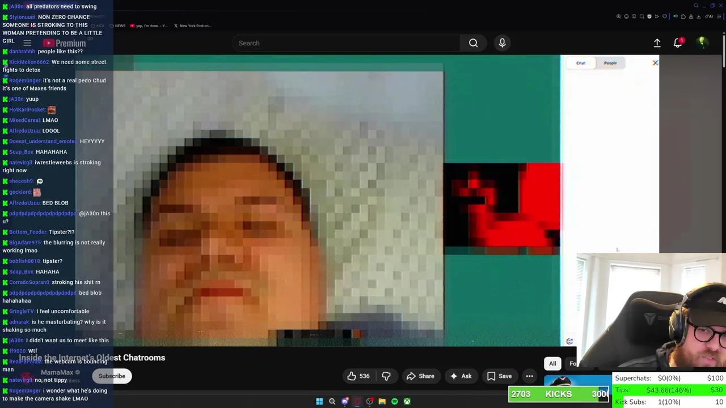Open the browser downloads icon
Screen dimensions: 726x408
click(x=698, y=16)
